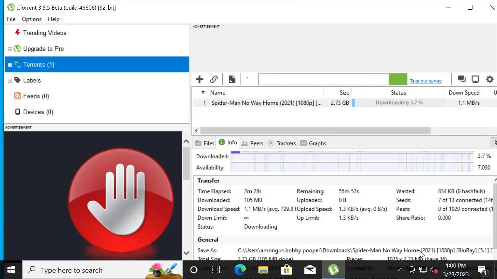Click the Devices icon in the sidebar
This screenshot has height=279, width=497.
(18, 112)
